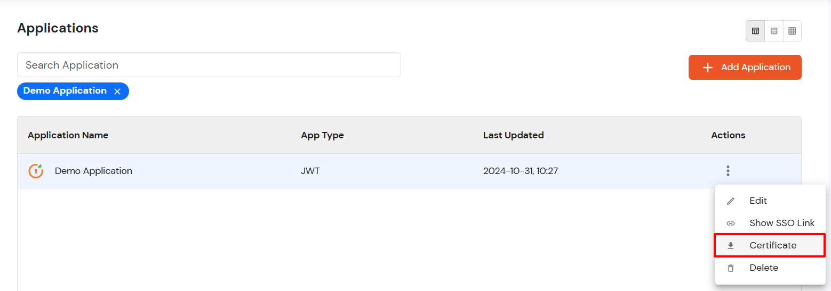
Task: Click the link icon beside Show SSO Link
Action: [x=731, y=223]
